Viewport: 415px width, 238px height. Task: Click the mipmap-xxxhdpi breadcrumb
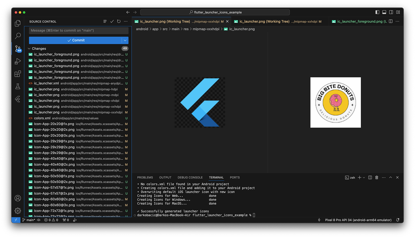tap(206, 29)
